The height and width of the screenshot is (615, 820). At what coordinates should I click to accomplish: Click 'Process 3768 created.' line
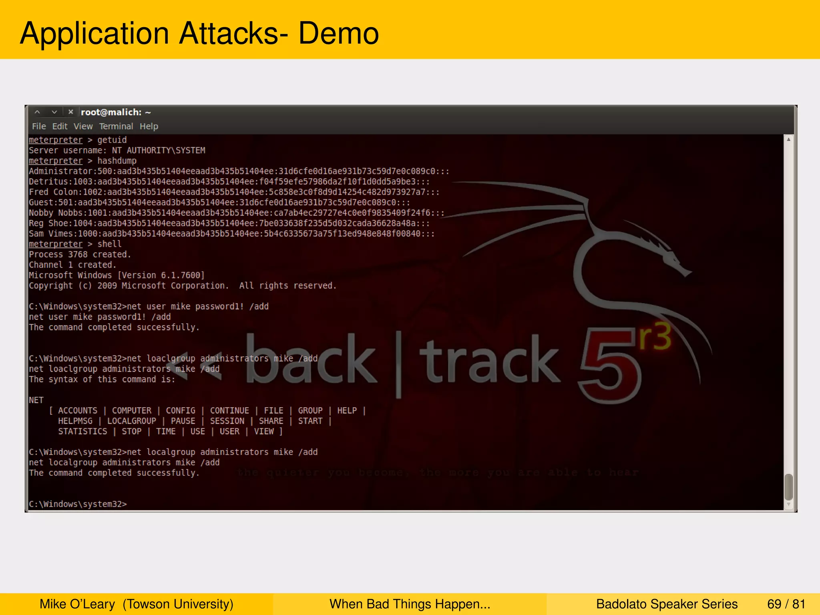[80, 255]
